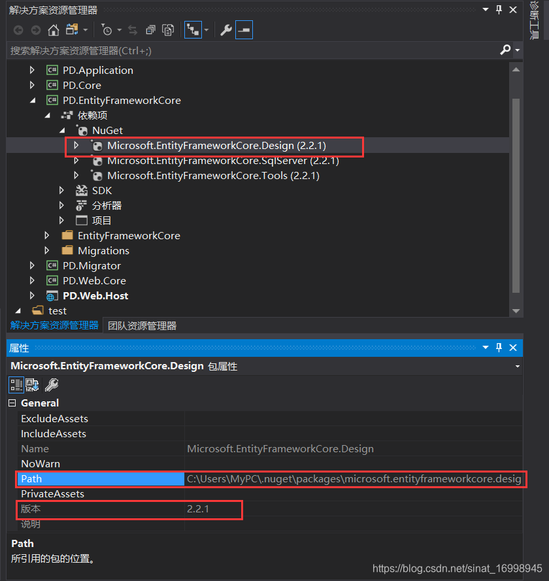Open Properties with the wrench icon

(225, 30)
